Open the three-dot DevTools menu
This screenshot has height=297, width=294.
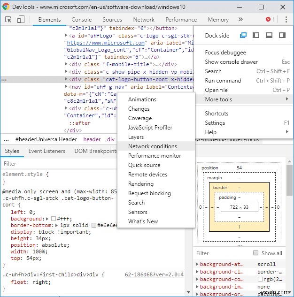pos(286,20)
